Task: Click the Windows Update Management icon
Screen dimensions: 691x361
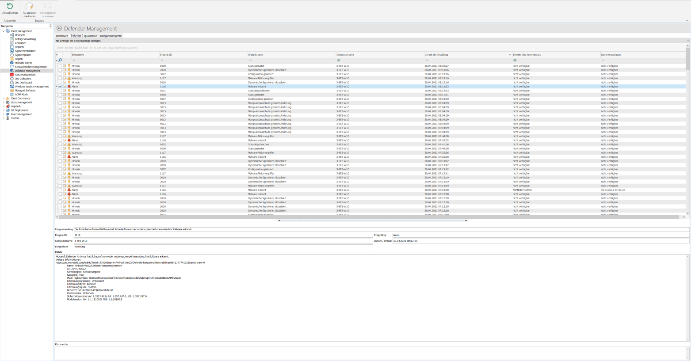Action: [12, 87]
